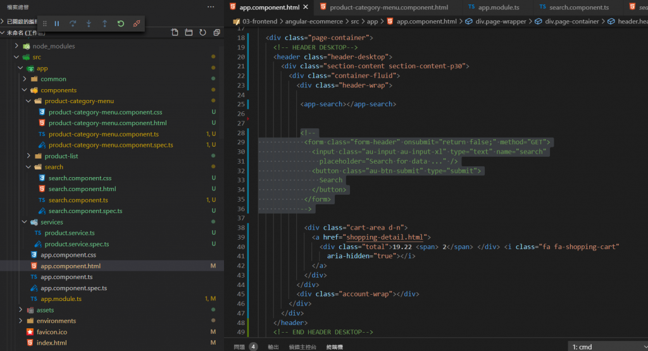The height and width of the screenshot is (351, 648).
Task: Collapse the product-category-menu folder
Action: point(28,101)
